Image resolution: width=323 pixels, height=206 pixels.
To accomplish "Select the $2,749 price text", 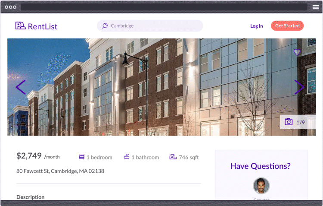I will [29, 156].
